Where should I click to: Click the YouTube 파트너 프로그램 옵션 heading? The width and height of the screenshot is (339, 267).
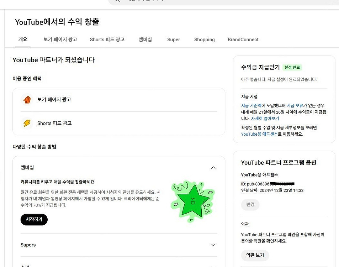[x=279, y=163]
